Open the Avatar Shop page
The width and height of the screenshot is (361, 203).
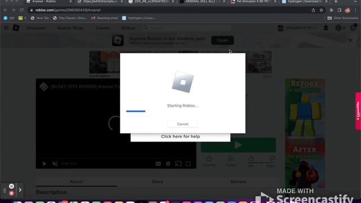tap(71, 28)
